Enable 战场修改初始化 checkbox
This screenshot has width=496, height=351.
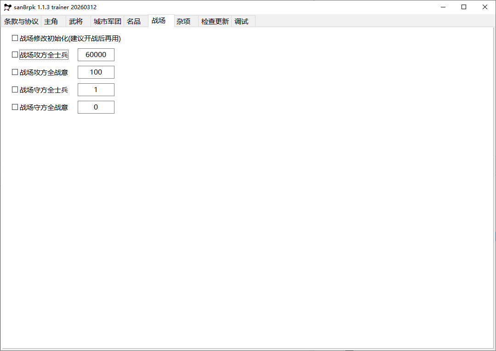pos(15,38)
